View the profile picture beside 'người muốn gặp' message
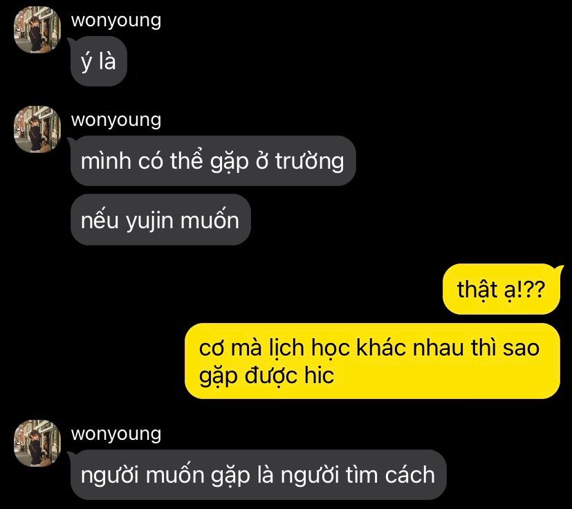The height and width of the screenshot is (509, 572). click(x=37, y=443)
